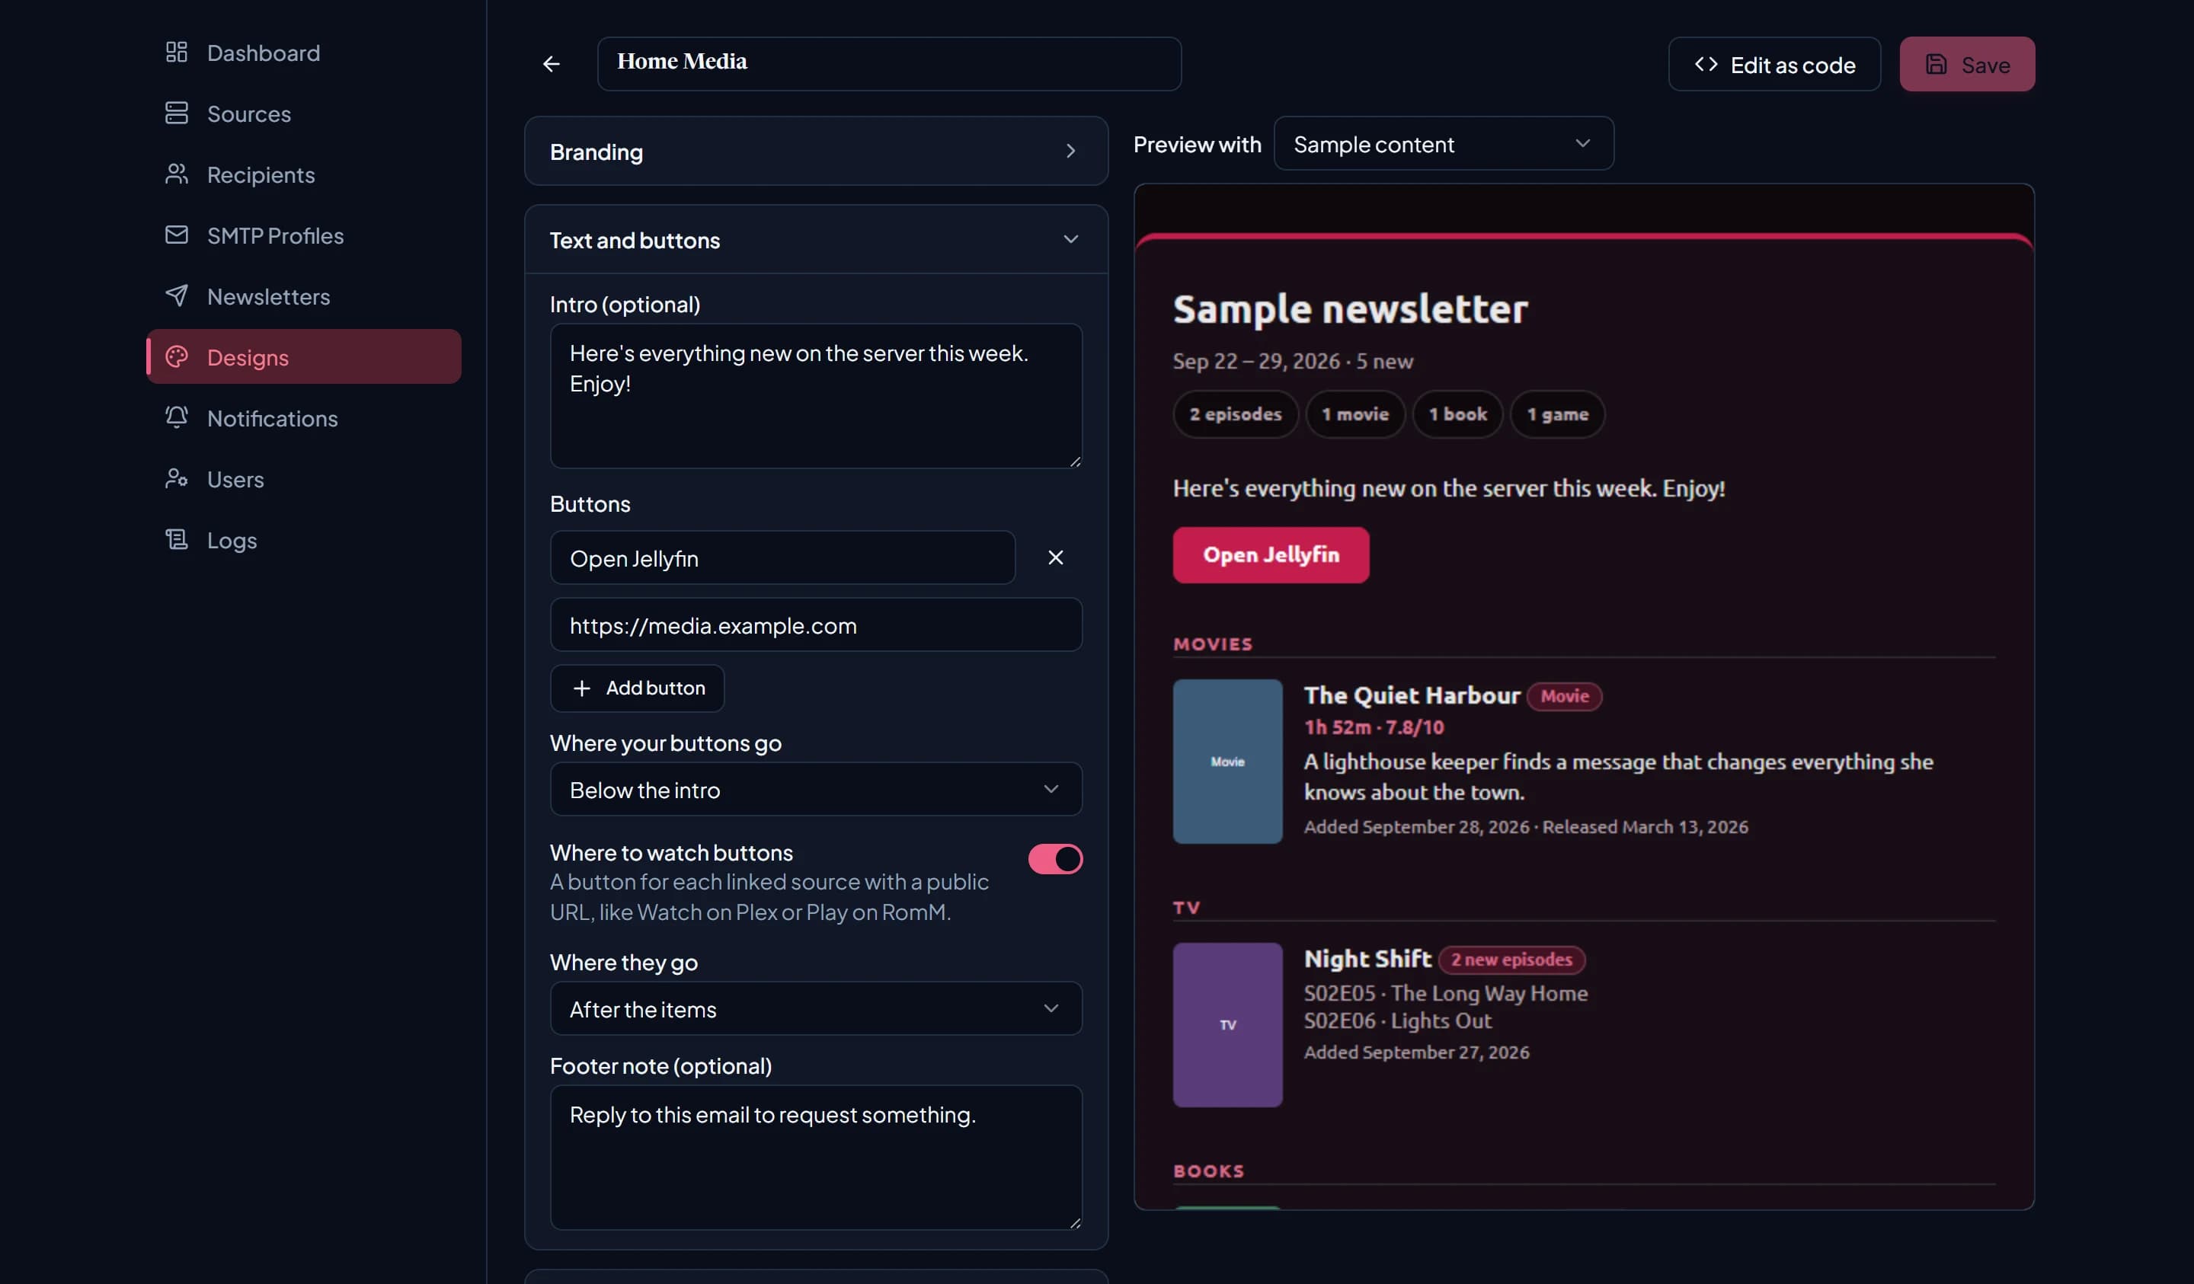Click the Notifications bell icon
This screenshot has width=2194, height=1284.
177,418
